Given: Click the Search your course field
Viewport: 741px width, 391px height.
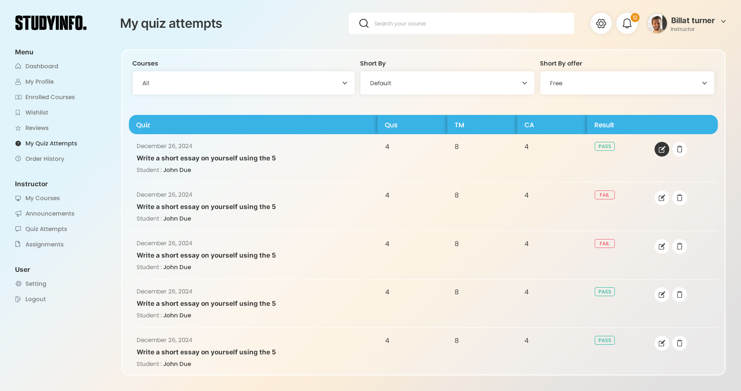Looking at the screenshot, I should coord(471,24).
